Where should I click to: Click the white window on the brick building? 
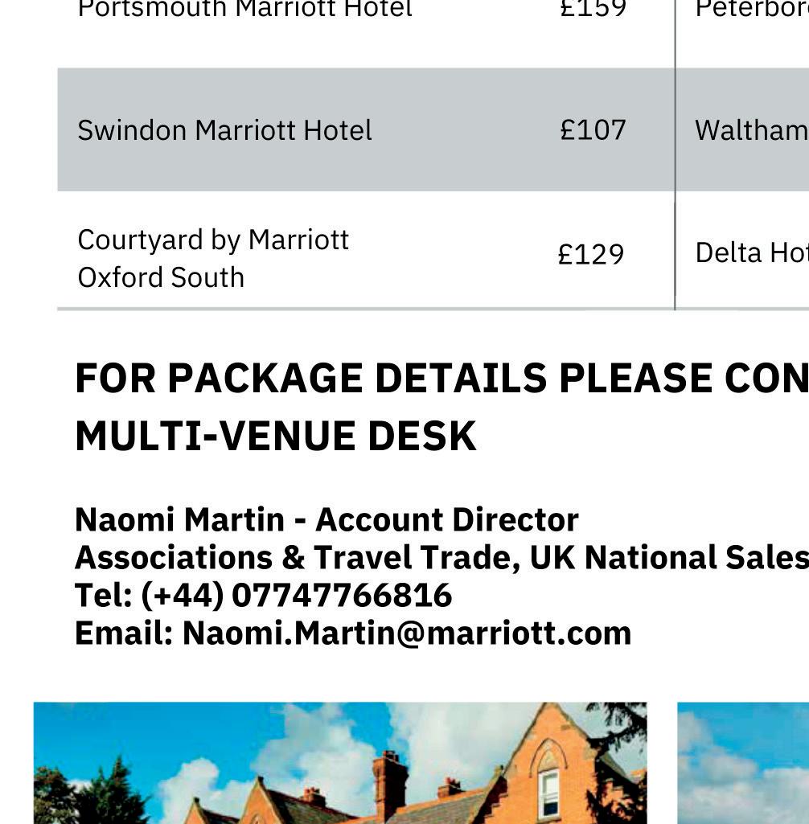[548, 792]
